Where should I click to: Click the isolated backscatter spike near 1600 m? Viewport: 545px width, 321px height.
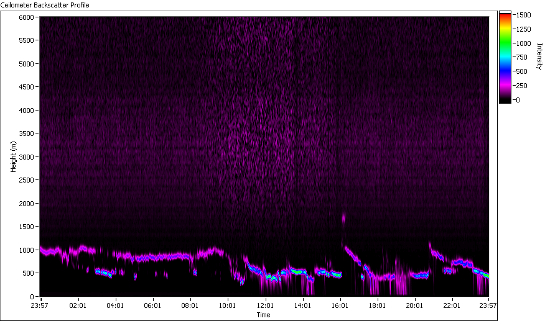(343, 219)
